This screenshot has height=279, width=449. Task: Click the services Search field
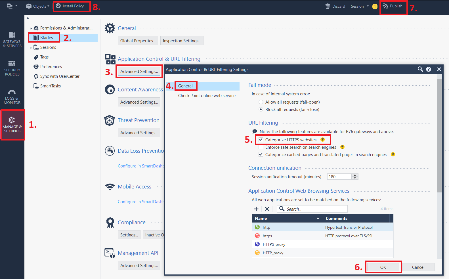coord(312,209)
